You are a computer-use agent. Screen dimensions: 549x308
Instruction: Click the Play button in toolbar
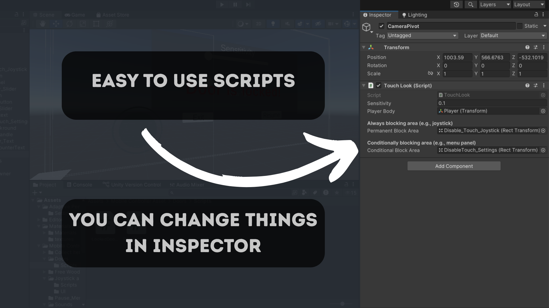222,5
